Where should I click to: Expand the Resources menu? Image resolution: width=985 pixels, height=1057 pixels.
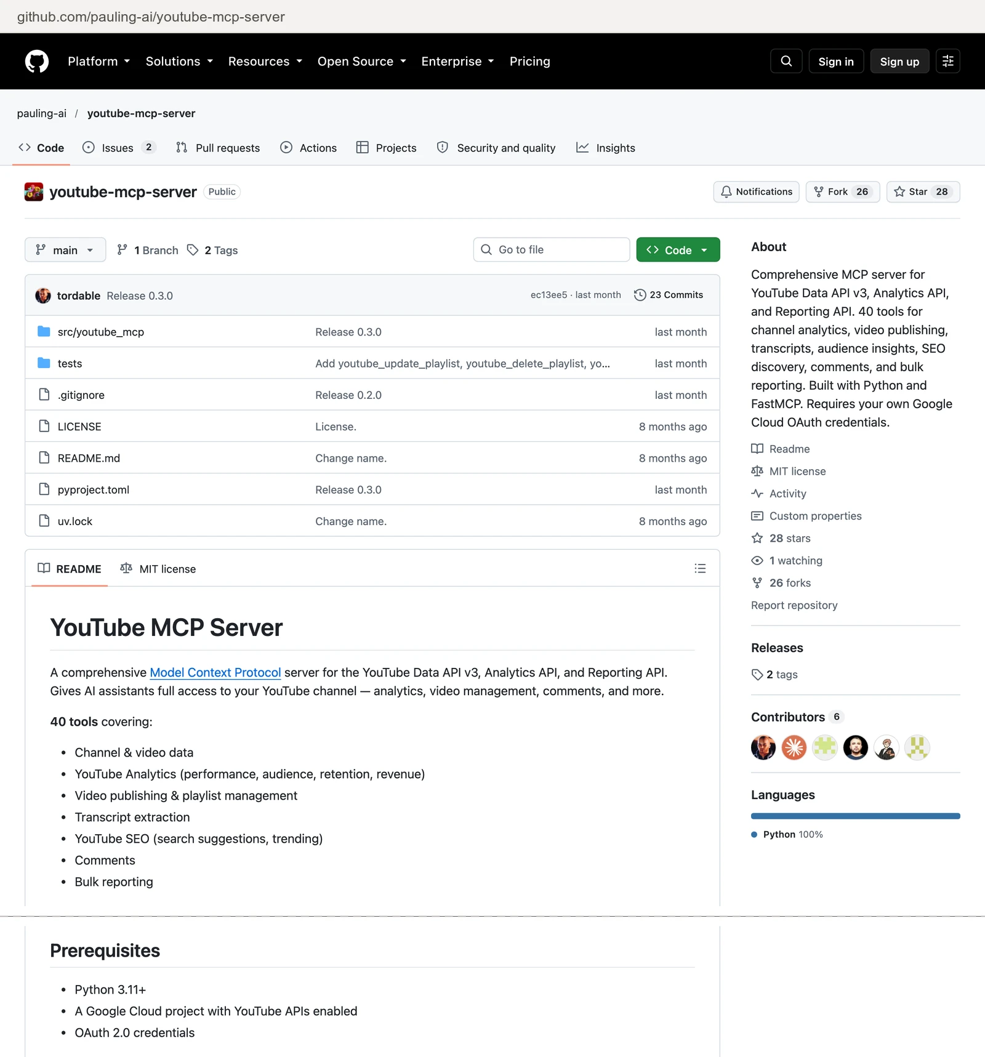pos(265,62)
